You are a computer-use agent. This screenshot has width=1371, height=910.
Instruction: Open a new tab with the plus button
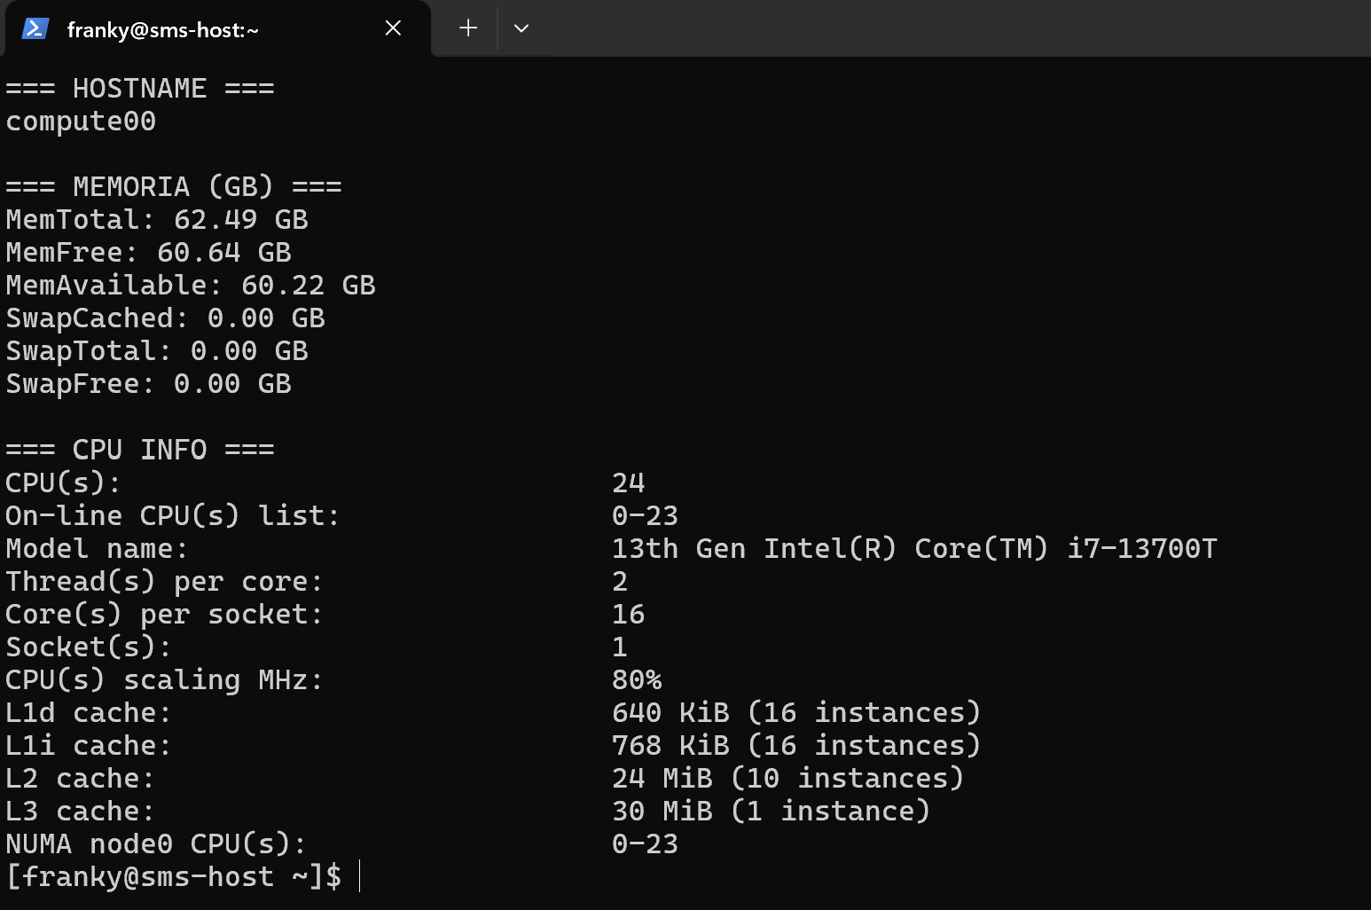point(468,28)
